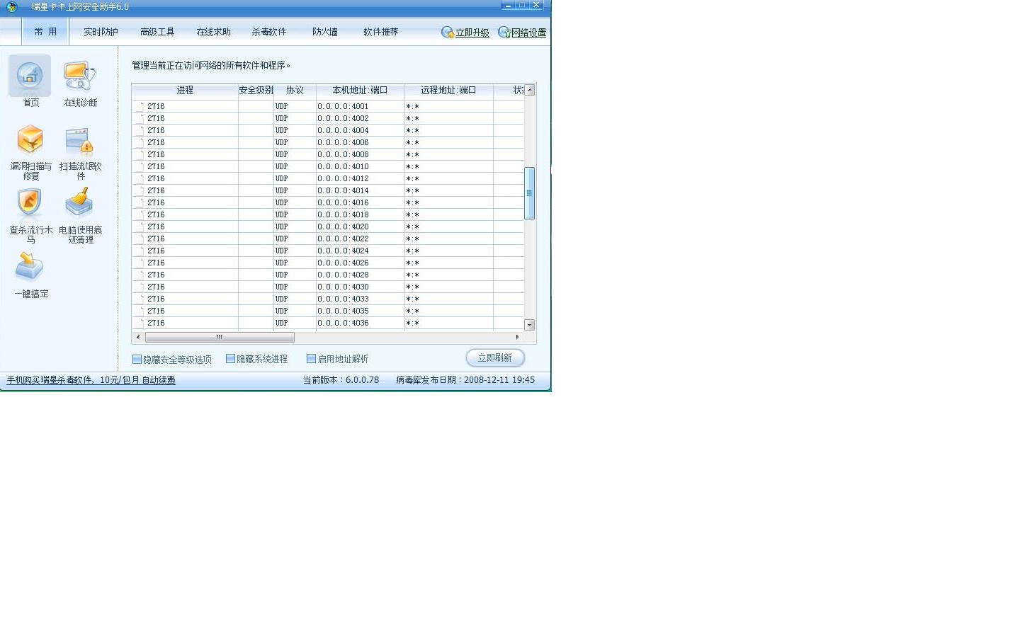
Task: Open 漏洞扫描与修复 vulnerability scan icon
Action: point(30,139)
